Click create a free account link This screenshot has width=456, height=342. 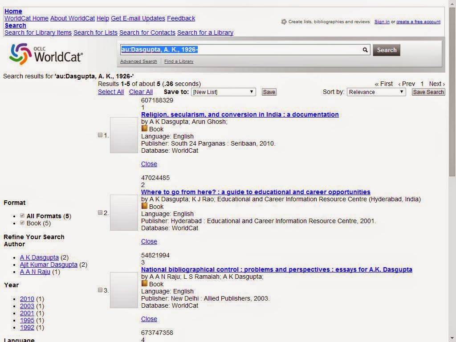418,21
